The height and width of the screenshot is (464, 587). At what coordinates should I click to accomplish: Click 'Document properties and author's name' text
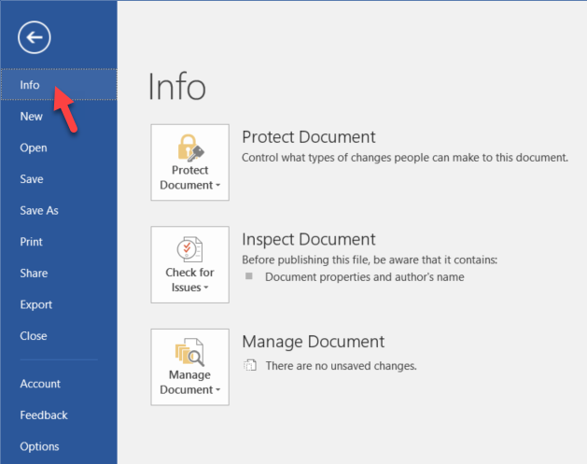click(x=365, y=277)
